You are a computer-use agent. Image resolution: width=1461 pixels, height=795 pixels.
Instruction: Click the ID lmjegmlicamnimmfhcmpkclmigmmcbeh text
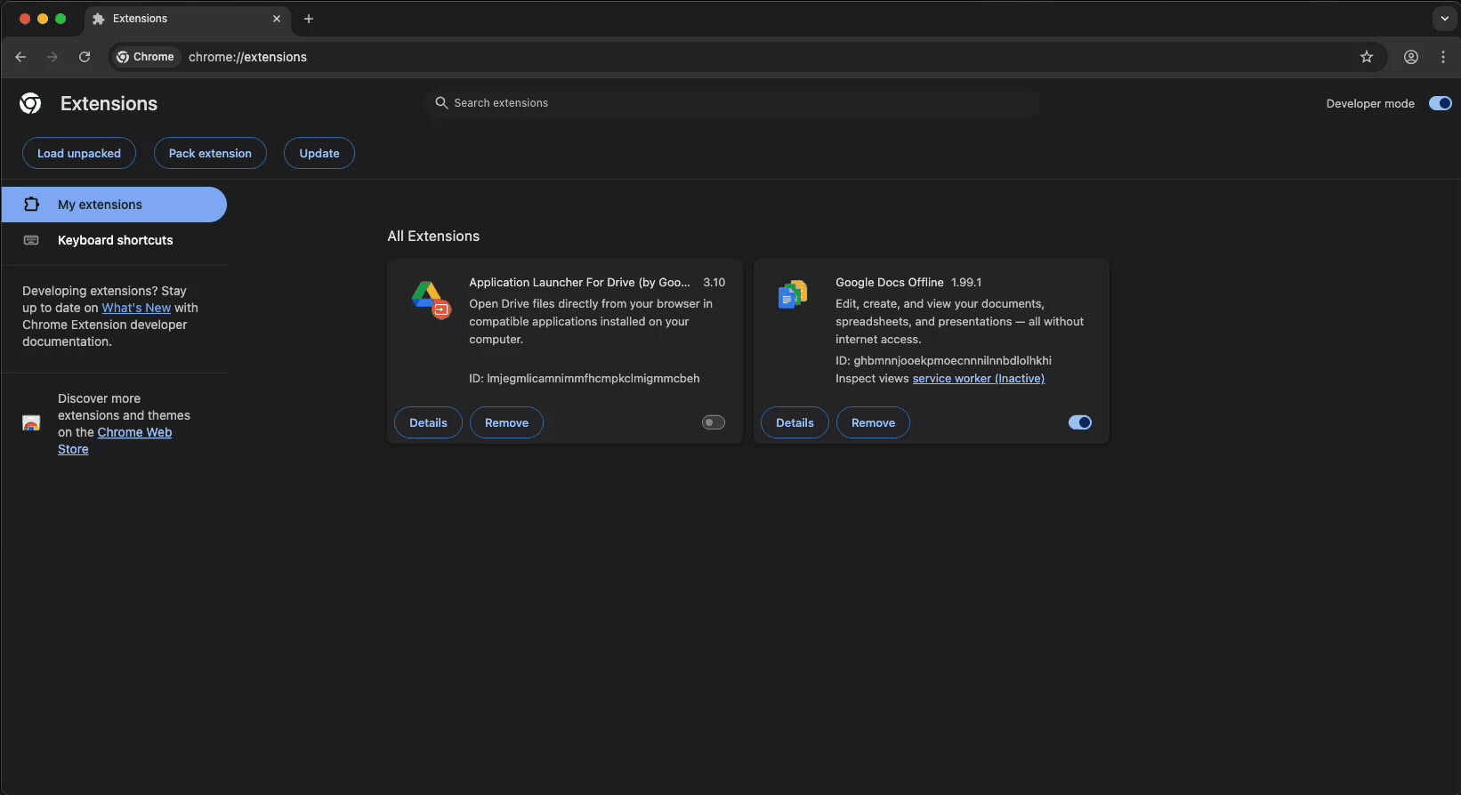pyautogui.click(x=585, y=378)
